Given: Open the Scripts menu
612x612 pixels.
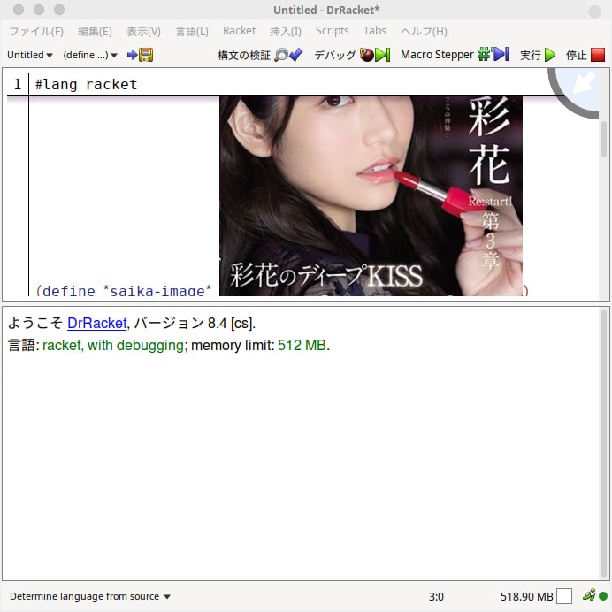Looking at the screenshot, I should [x=333, y=30].
